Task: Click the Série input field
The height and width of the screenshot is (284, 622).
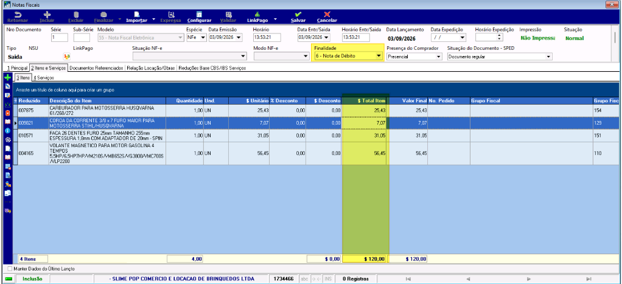Action: pyautogui.click(x=60, y=38)
